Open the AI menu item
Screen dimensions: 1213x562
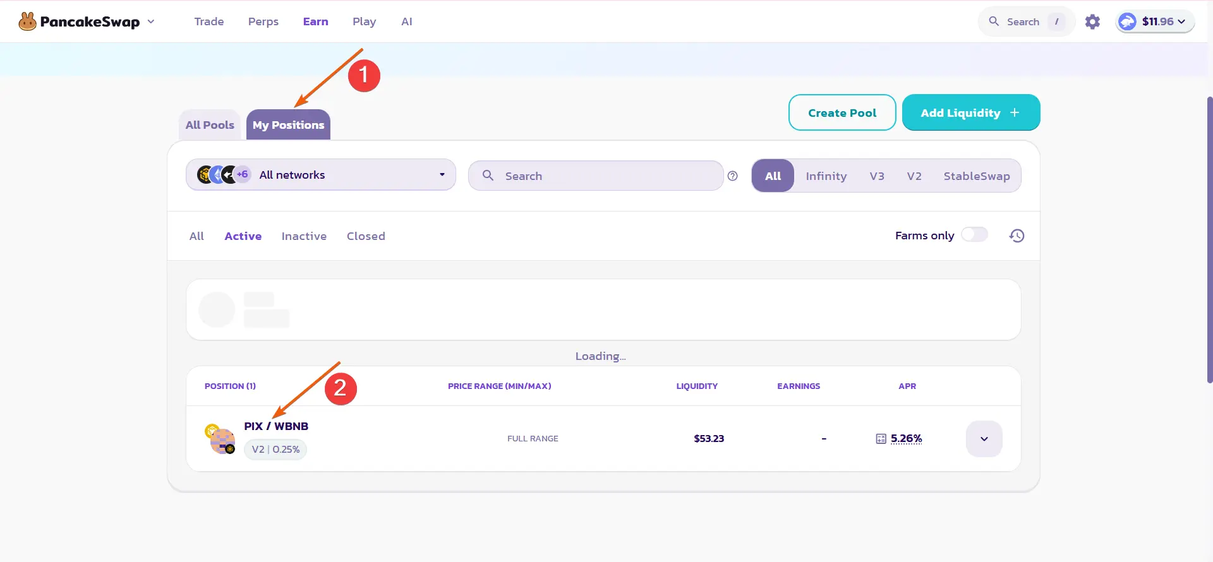coord(407,21)
